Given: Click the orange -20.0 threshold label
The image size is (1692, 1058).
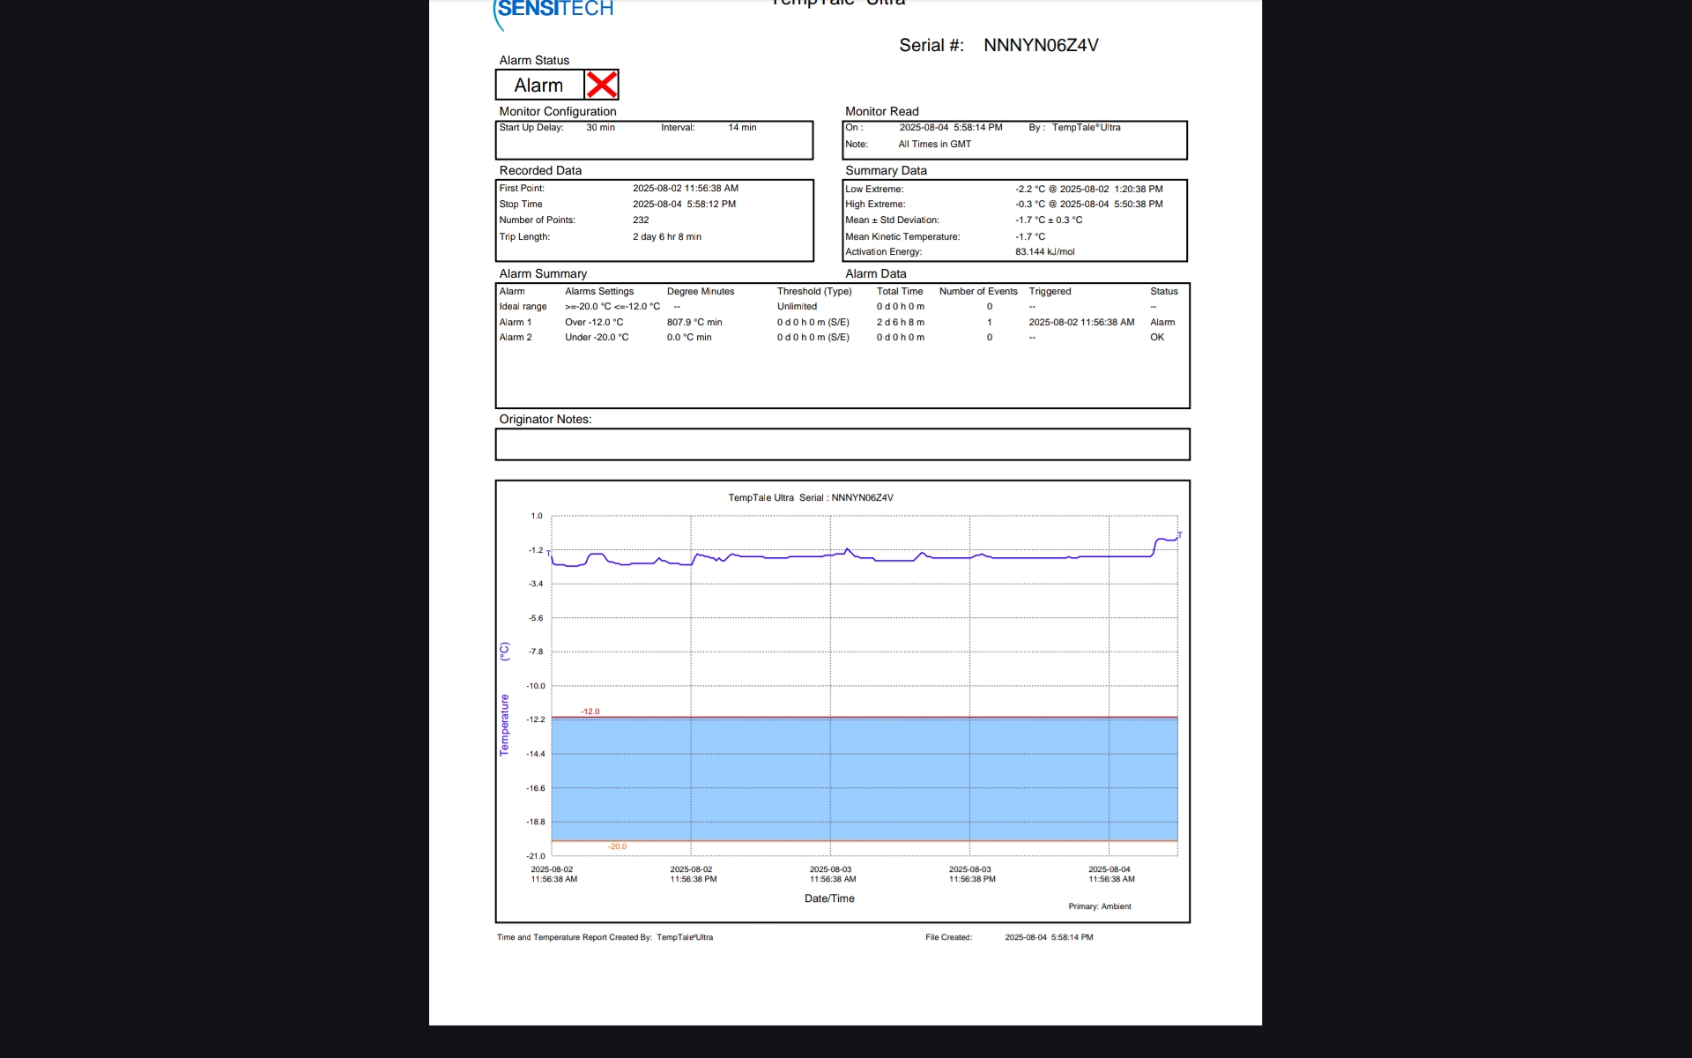Looking at the screenshot, I should click(617, 846).
